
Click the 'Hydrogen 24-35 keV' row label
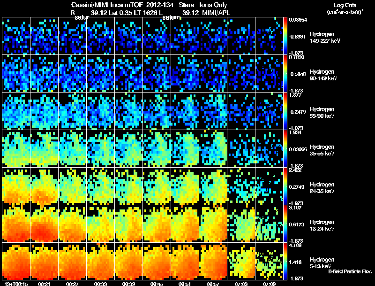322,188
